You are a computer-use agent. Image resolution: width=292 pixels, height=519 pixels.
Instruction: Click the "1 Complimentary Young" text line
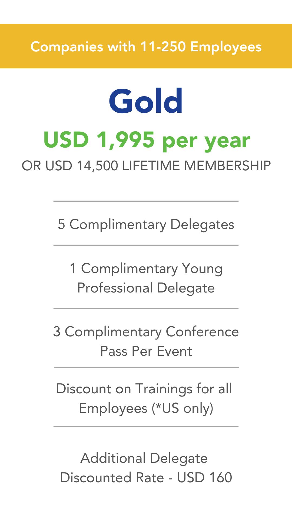pyautogui.click(x=146, y=268)
